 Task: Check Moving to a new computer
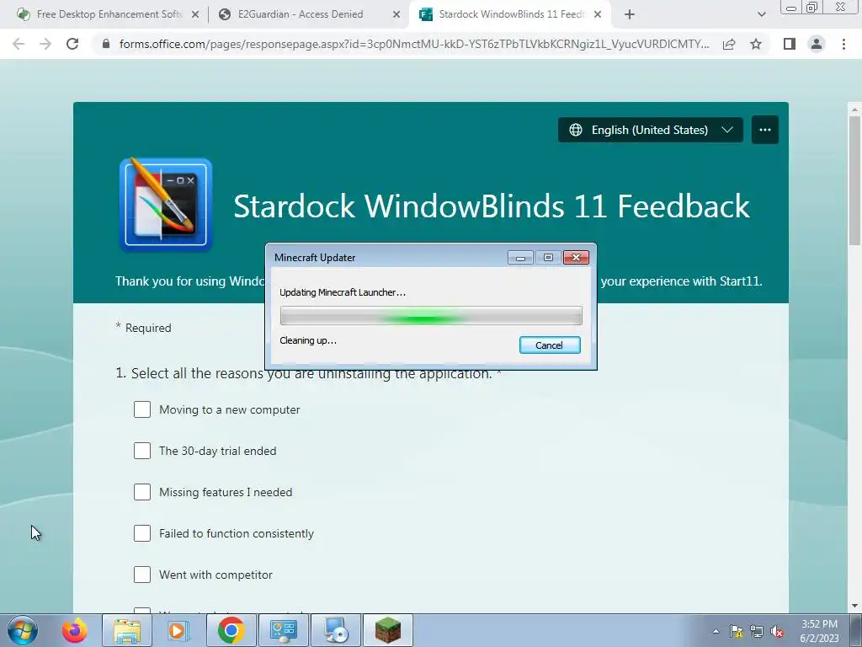(141, 409)
